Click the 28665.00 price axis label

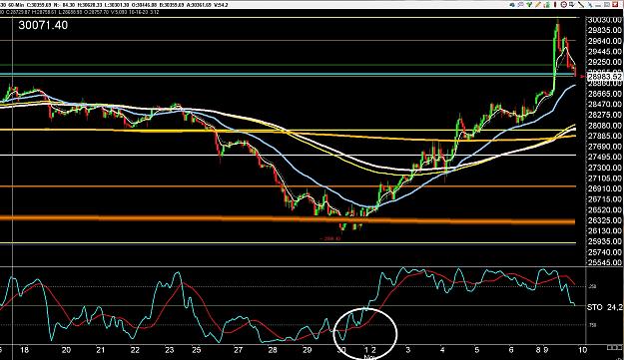click(604, 94)
